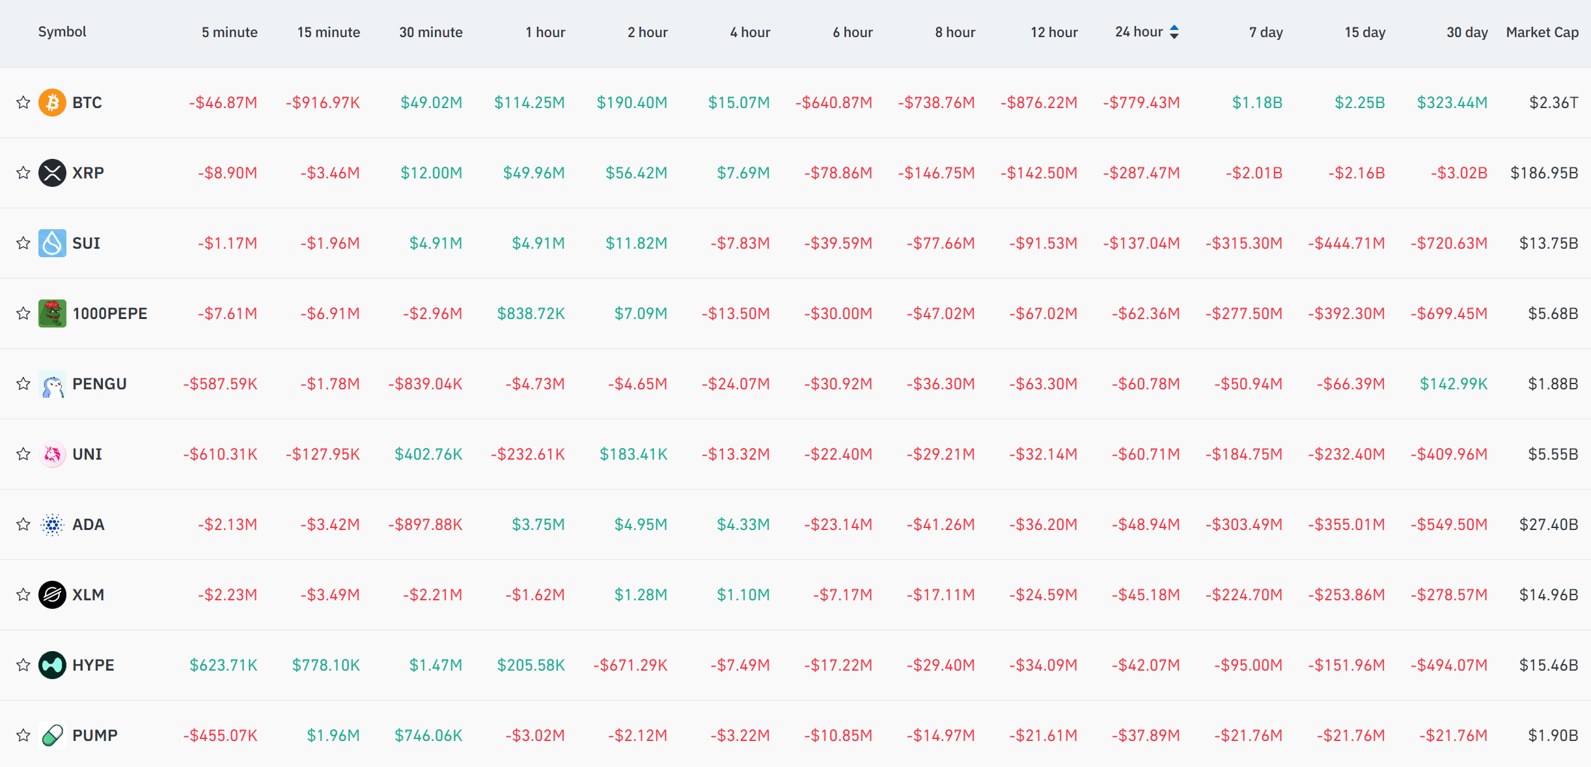Viewport: 1591px width, 767px height.
Task: Sort by the 1 hour column
Action: pos(546,33)
